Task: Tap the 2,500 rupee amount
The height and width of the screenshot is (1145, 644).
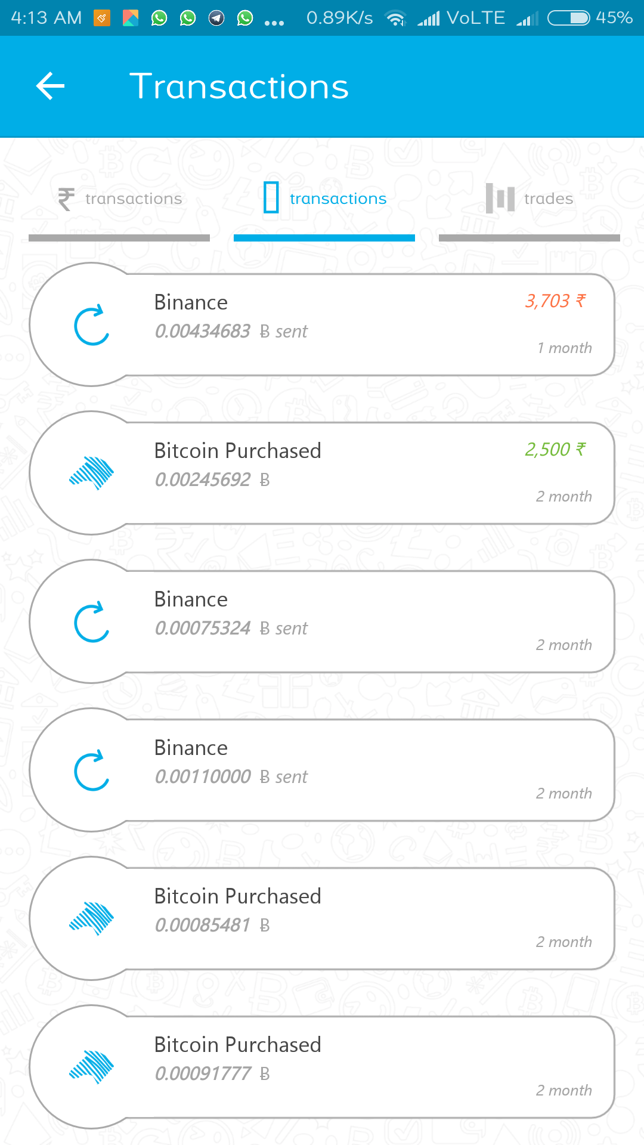Action: tap(555, 450)
